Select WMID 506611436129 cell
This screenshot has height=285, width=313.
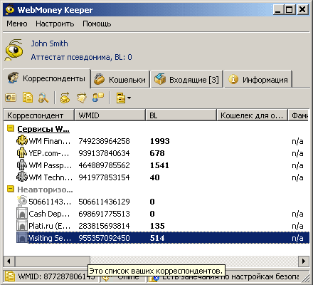pos(104,202)
